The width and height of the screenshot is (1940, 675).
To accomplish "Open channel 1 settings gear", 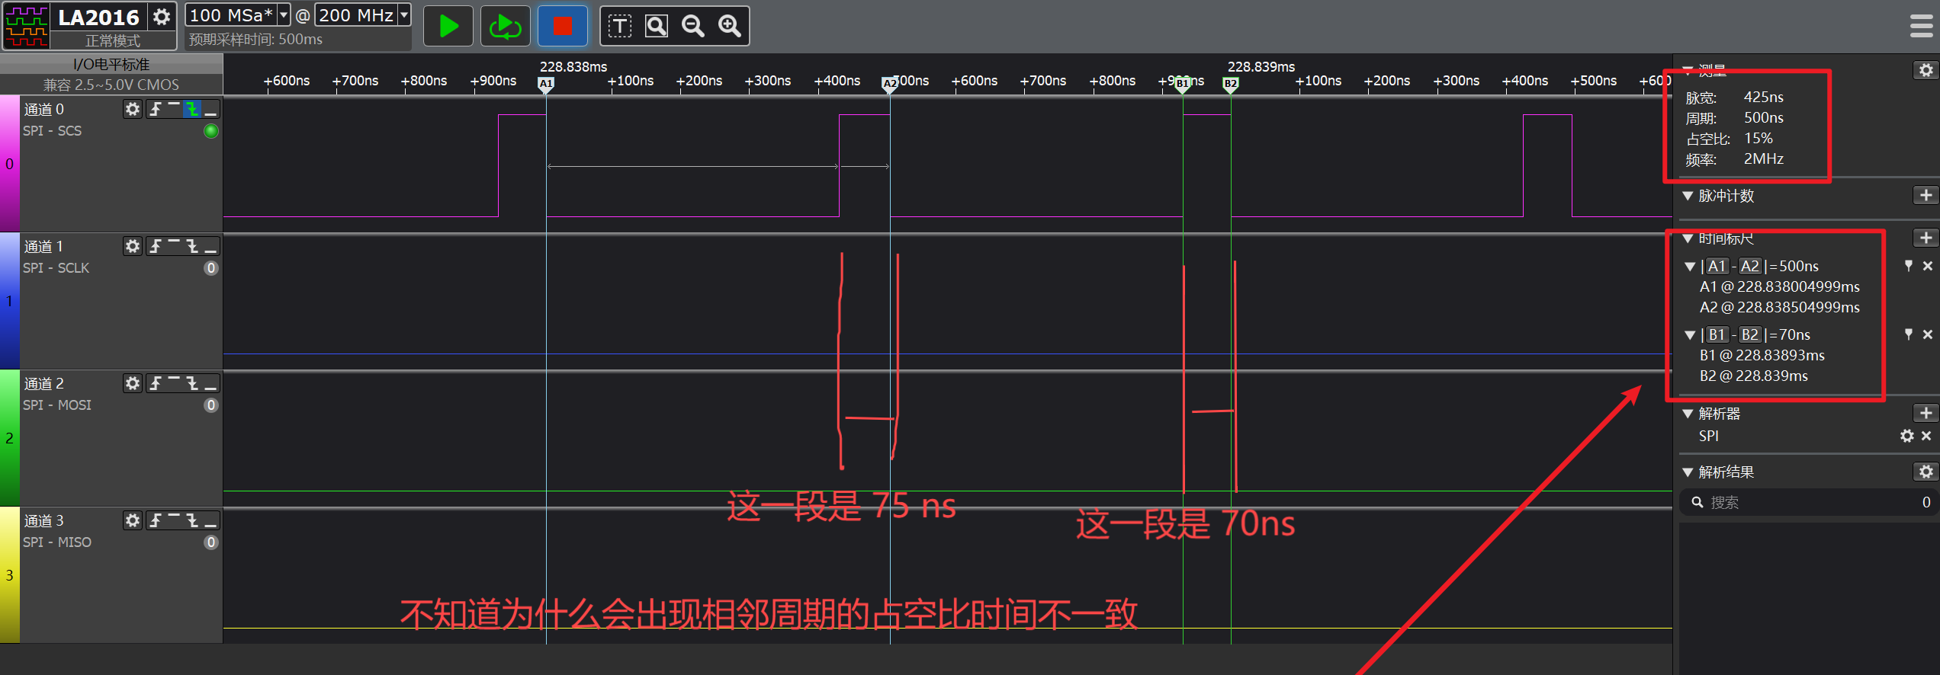I will pos(133,246).
